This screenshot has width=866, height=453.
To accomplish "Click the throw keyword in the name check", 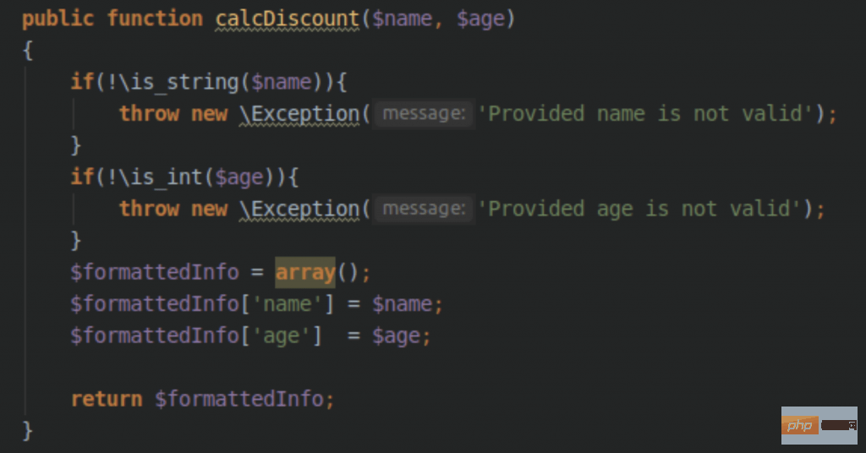I will coord(149,113).
